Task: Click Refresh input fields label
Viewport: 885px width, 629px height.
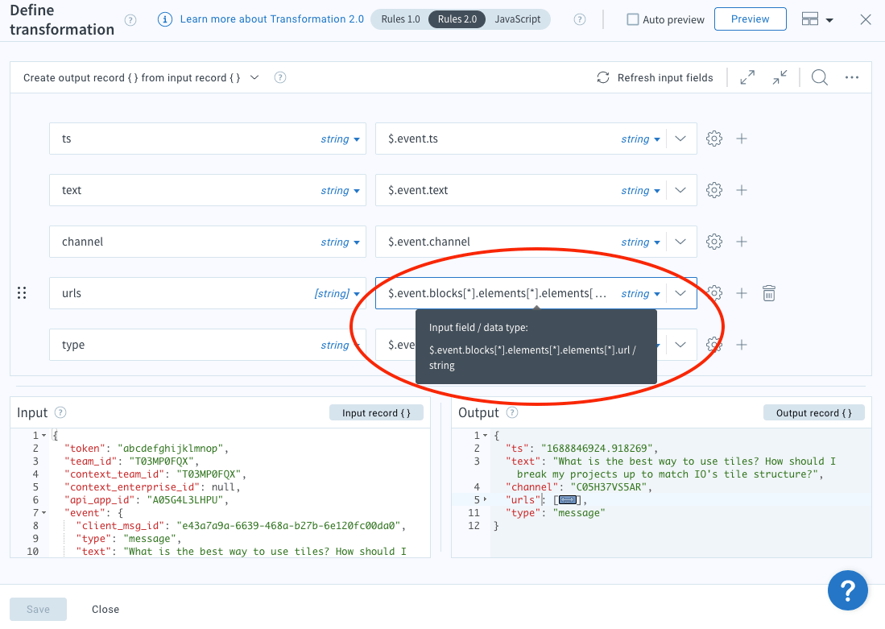Action: 665,78
